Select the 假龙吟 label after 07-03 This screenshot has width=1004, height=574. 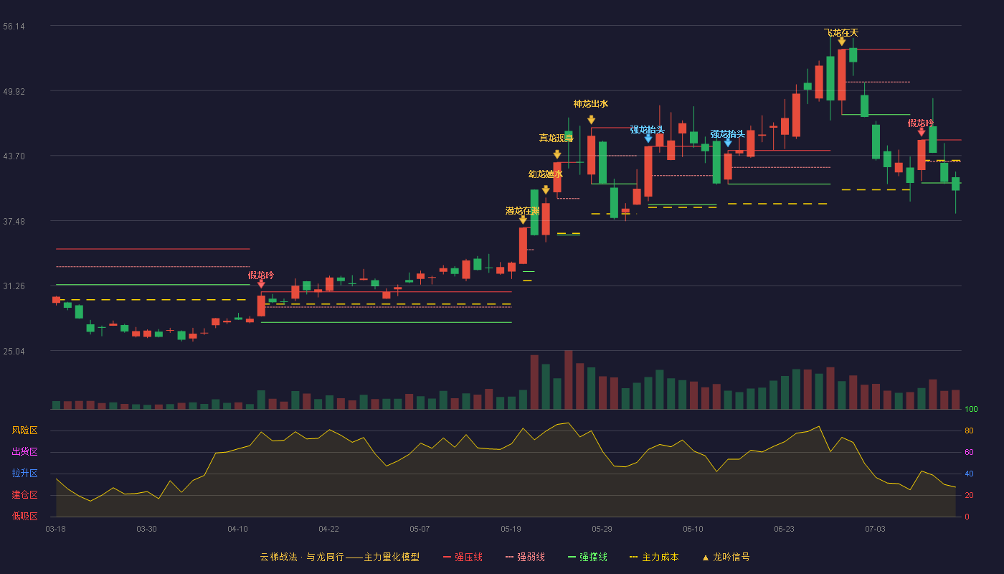point(921,123)
